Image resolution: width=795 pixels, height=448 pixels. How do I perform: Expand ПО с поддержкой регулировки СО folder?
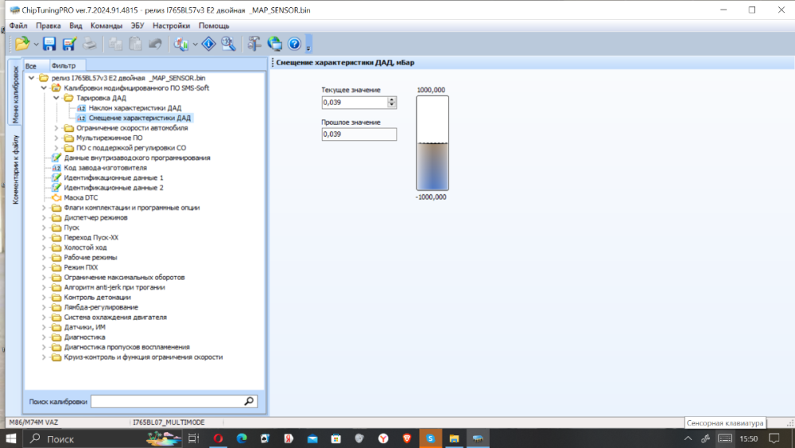click(56, 148)
